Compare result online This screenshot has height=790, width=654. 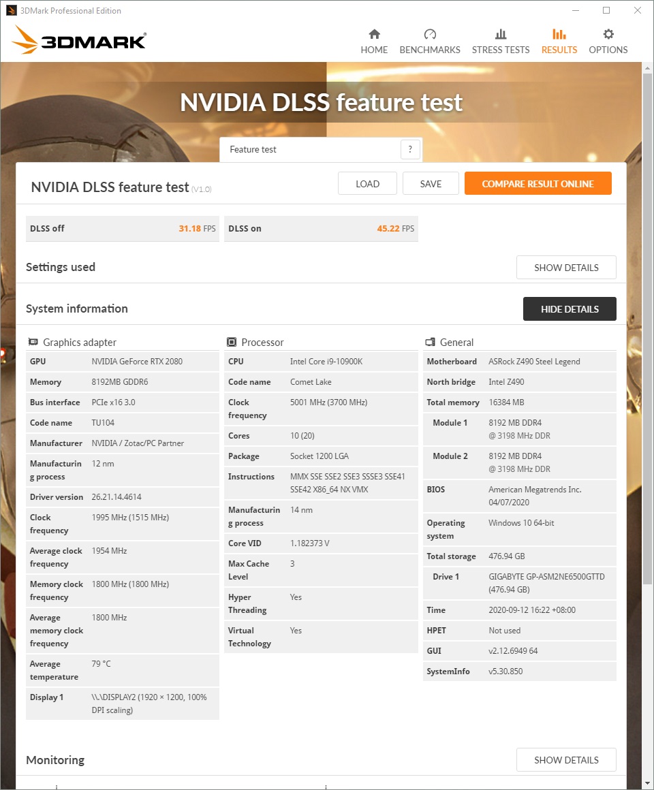538,184
